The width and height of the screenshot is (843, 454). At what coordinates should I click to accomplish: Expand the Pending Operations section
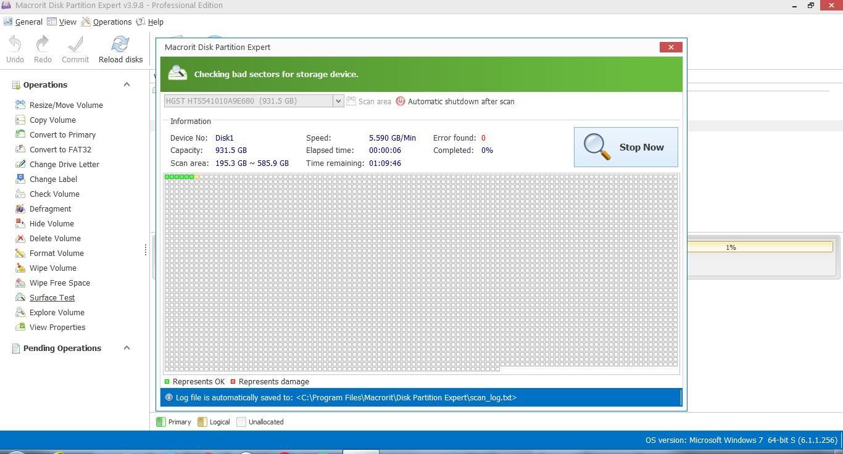pyautogui.click(x=127, y=348)
